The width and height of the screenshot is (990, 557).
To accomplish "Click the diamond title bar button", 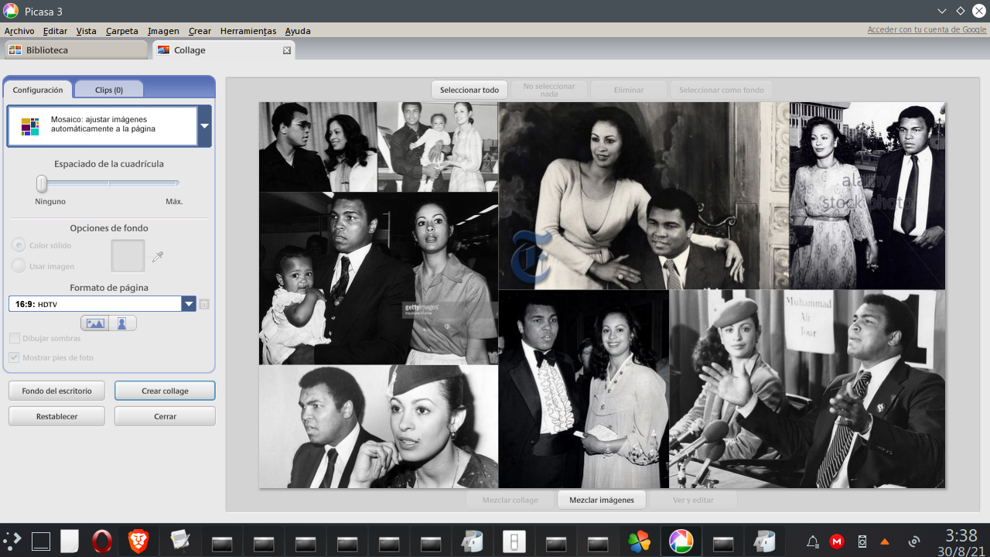I will tap(960, 11).
